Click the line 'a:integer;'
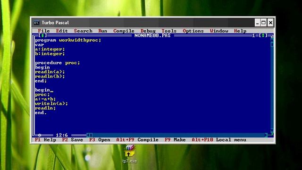Image resolution: width=302 pixels, height=170 pixels. [50, 49]
